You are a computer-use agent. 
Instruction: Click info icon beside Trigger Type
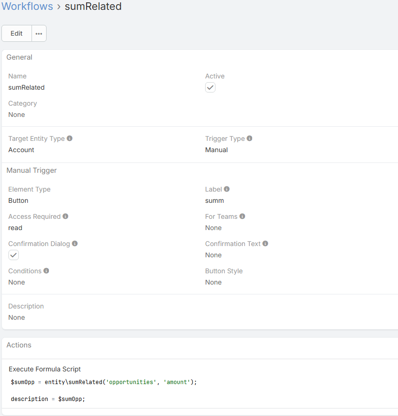click(x=249, y=139)
